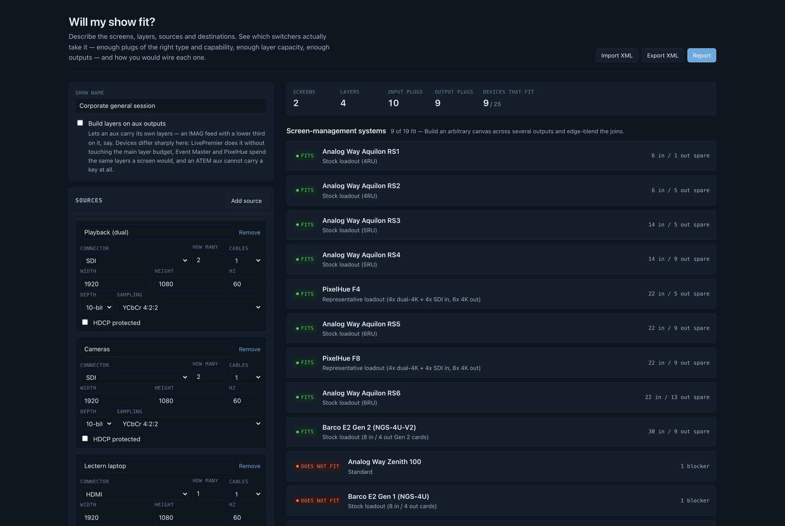This screenshot has width=785, height=526.
Task: Focus the Lectern laptop width field
Action: (115, 517)
